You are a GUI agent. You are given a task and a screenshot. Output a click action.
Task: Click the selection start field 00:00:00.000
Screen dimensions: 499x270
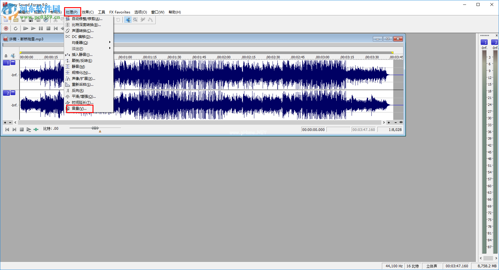pyautogui.click(x=313, y=129)
